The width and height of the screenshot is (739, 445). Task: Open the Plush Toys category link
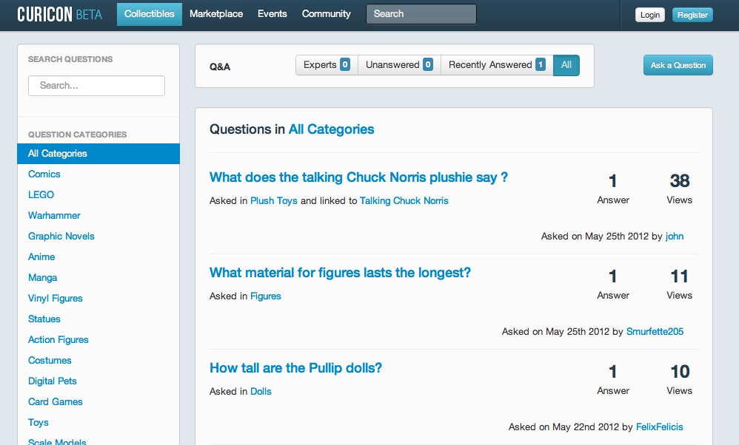tap(274, 201)
